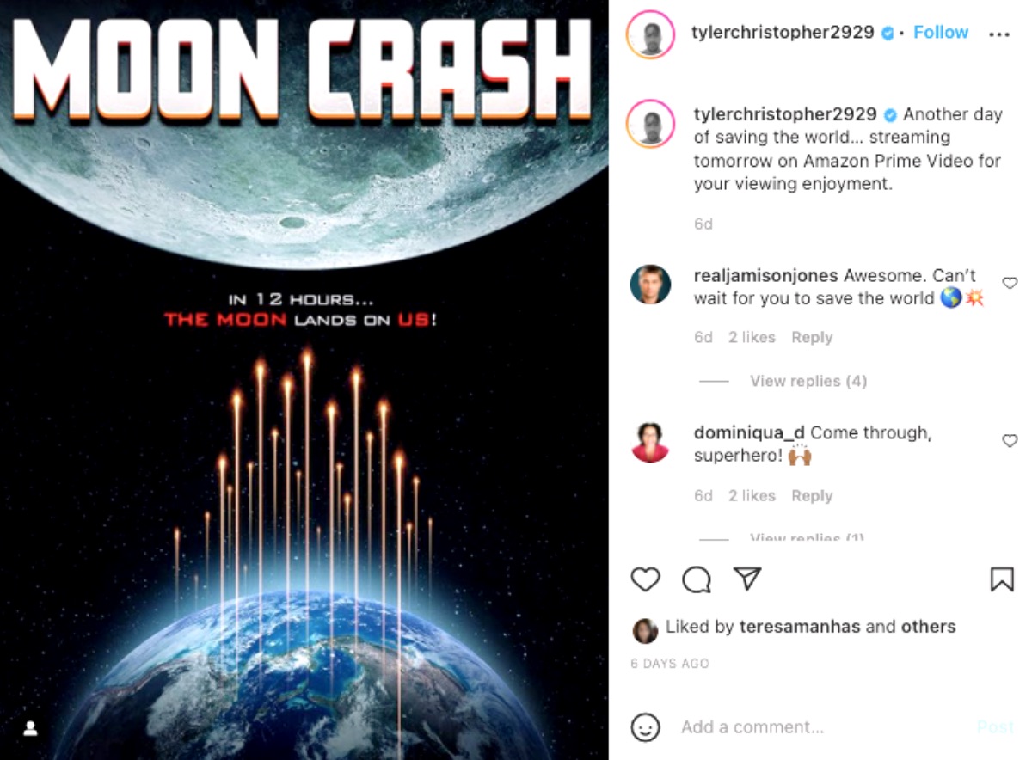Like realjamisonjones comment heart
This screenshot has height=760, width=1032.
[1010, 283]
